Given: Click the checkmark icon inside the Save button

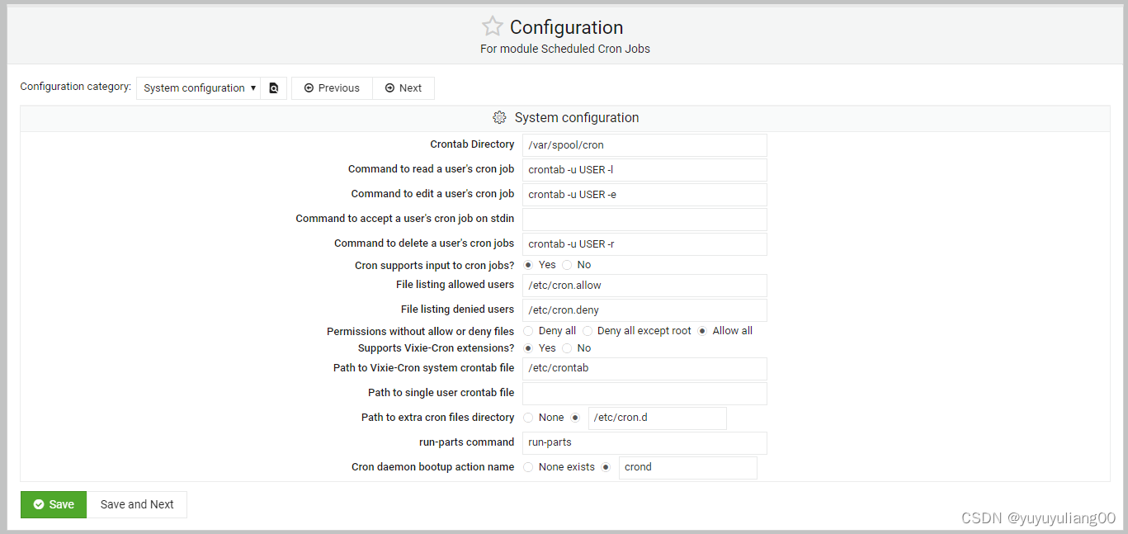Looking at the screenshot, I should [39, 504].
